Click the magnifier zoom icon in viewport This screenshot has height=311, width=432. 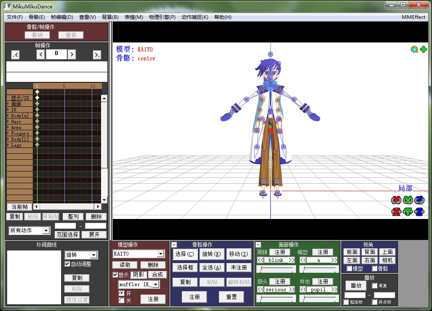pos(414,50)
